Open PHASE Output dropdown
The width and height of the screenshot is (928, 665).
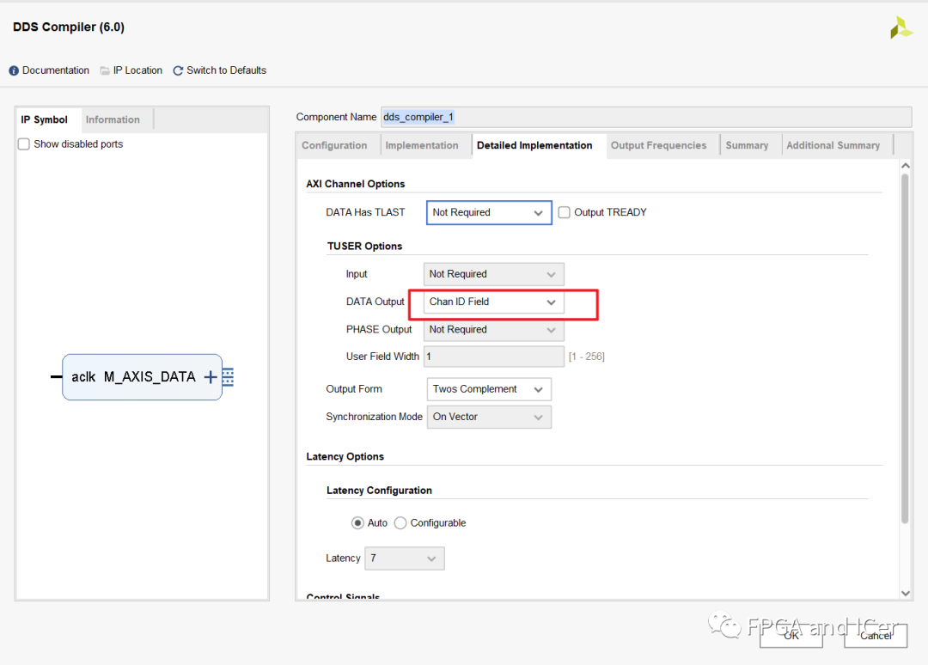pyautogui.click(x=493, y=330)
